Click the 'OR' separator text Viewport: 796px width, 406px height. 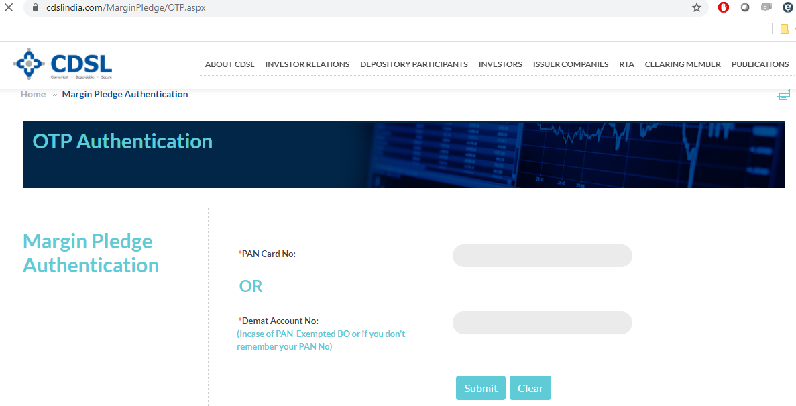click(x=251, y=286)
